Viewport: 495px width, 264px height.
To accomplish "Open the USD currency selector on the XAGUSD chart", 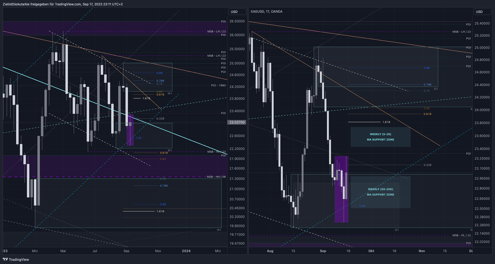I will click(482, 12).
